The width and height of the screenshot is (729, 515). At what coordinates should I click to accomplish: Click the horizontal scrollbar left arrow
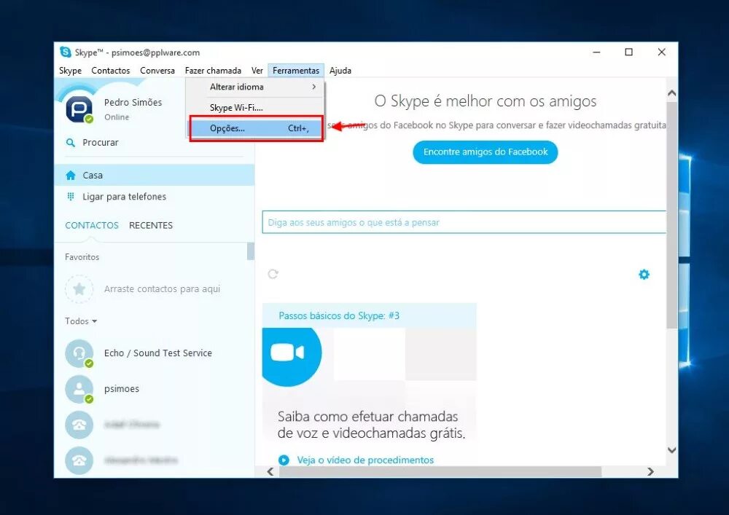[270, 471]
